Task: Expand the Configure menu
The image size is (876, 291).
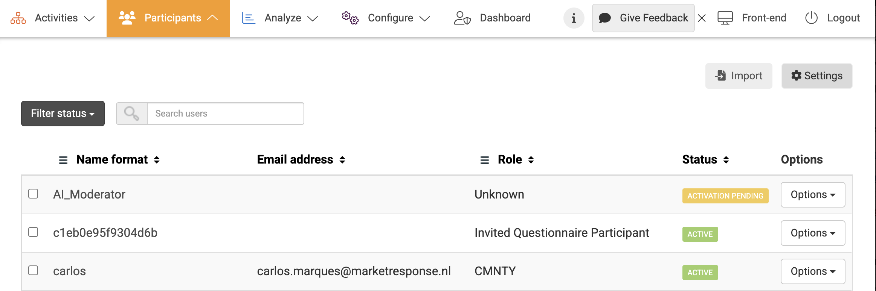Action: [x=386, y=18]
